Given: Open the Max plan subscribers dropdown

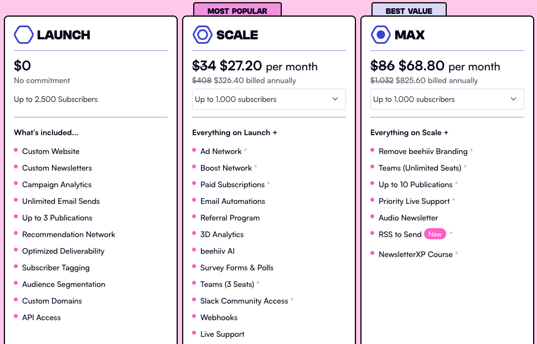Looking at the screenshot, I should click(447, 99).
